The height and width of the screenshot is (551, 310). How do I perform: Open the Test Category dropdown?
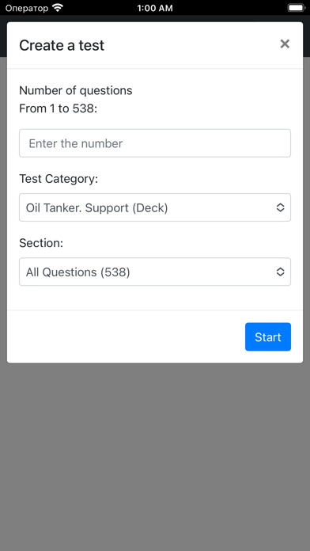click(x=155, y=207)
